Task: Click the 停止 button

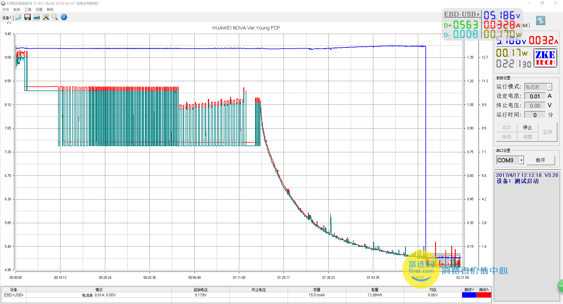Action: pos(528,127)
